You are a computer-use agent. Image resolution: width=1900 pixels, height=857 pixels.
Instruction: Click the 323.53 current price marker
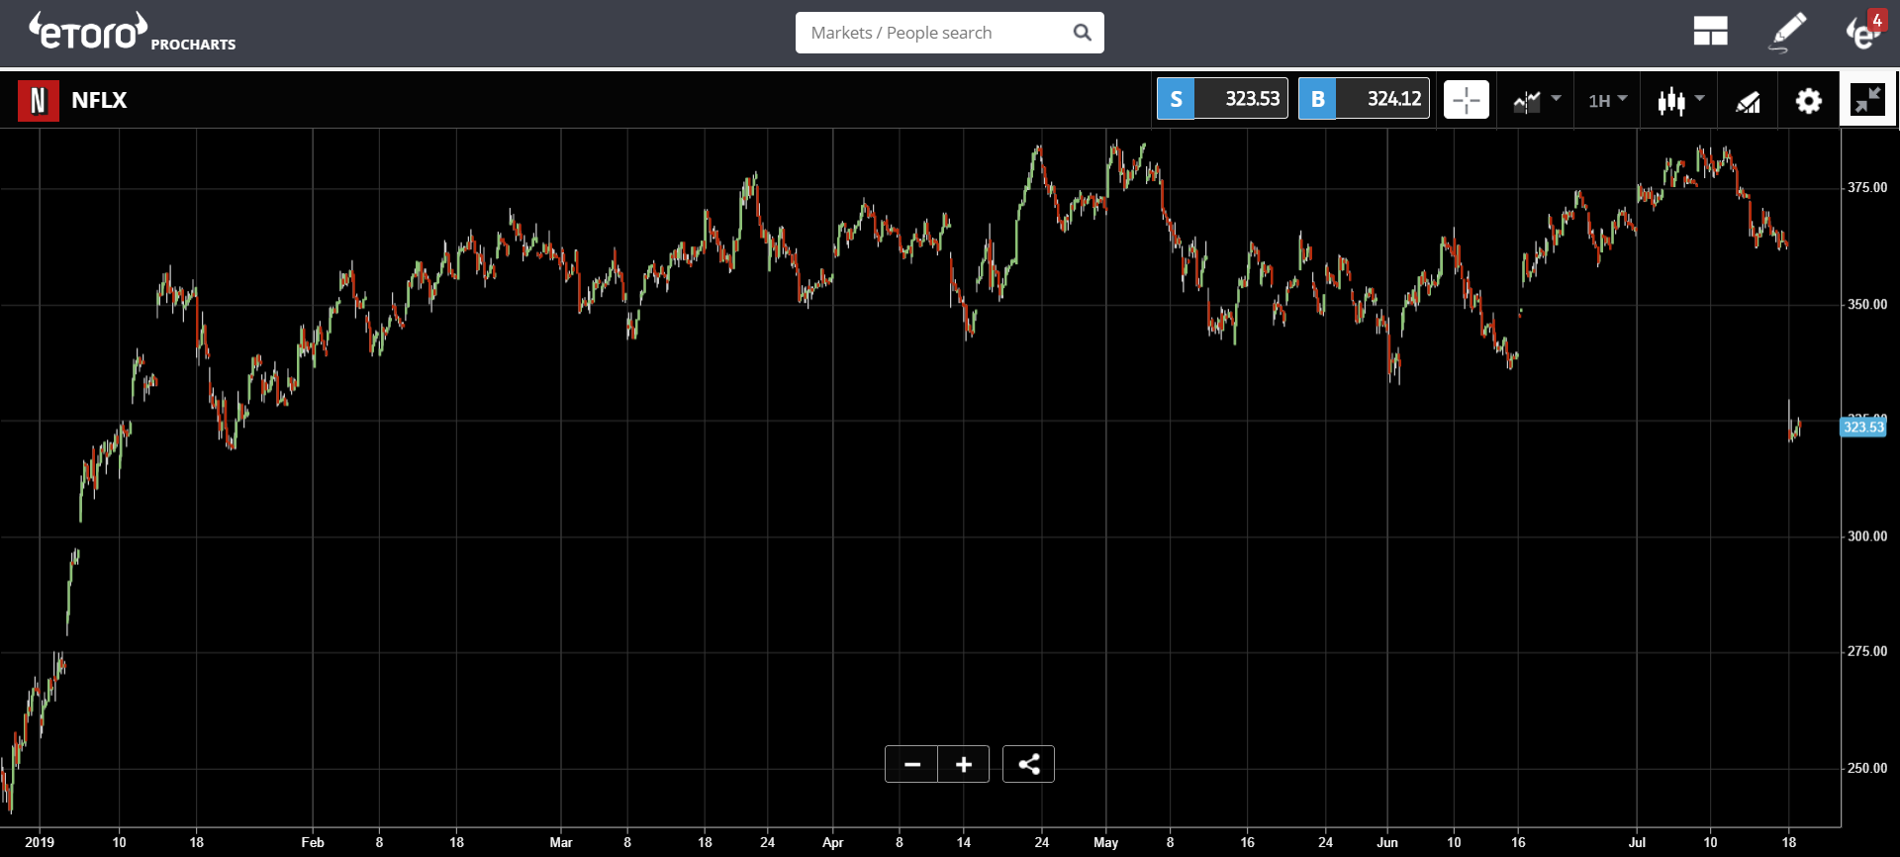pyautogui.click(x=1862, y=428)
